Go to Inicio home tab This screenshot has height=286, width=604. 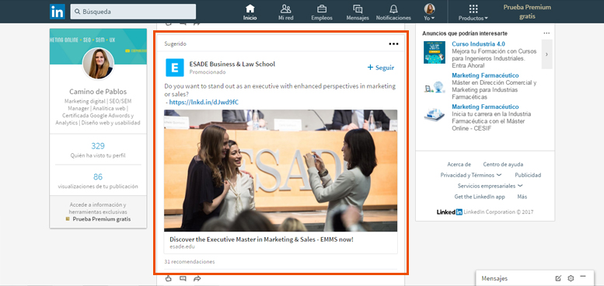250,12
